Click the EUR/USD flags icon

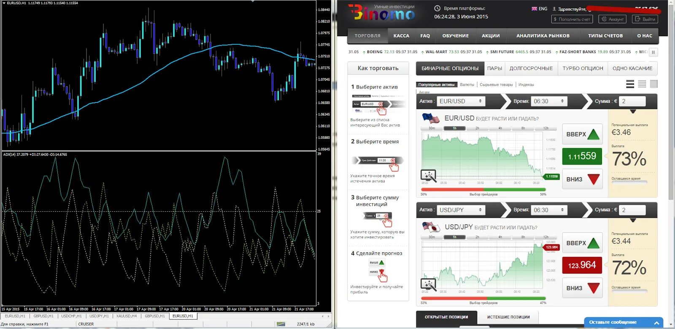click(x=431, y=118)
